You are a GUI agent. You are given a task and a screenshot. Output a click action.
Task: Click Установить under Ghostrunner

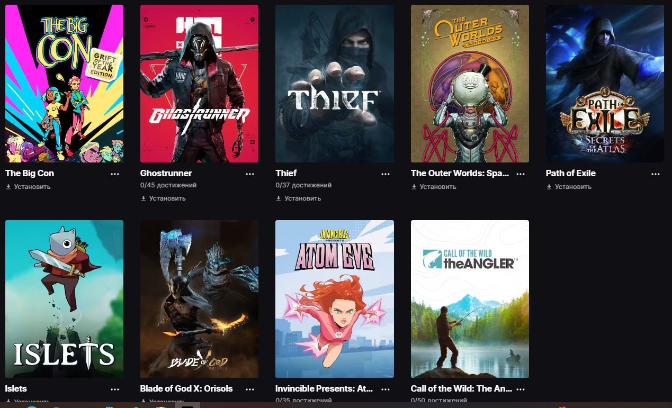point(163,198)
